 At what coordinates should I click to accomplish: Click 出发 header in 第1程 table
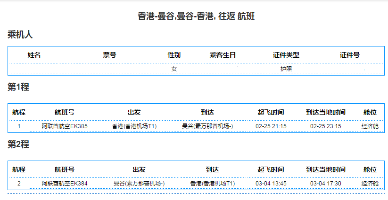[x=134, y=112]
